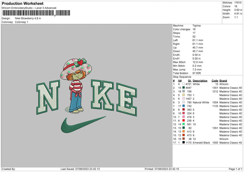The image size is (244, 172).
Task: Select the Trims value '52'
Action: 194,37
